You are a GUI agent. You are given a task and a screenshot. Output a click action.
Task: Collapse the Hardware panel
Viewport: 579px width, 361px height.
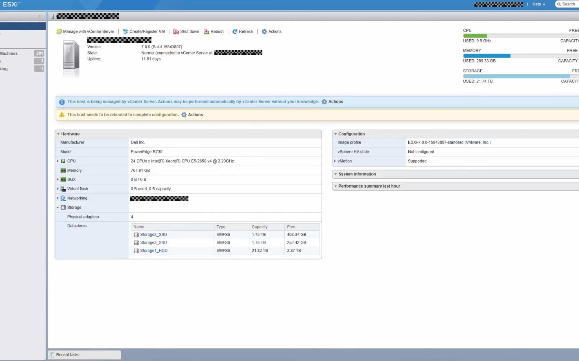pos(58,134)
